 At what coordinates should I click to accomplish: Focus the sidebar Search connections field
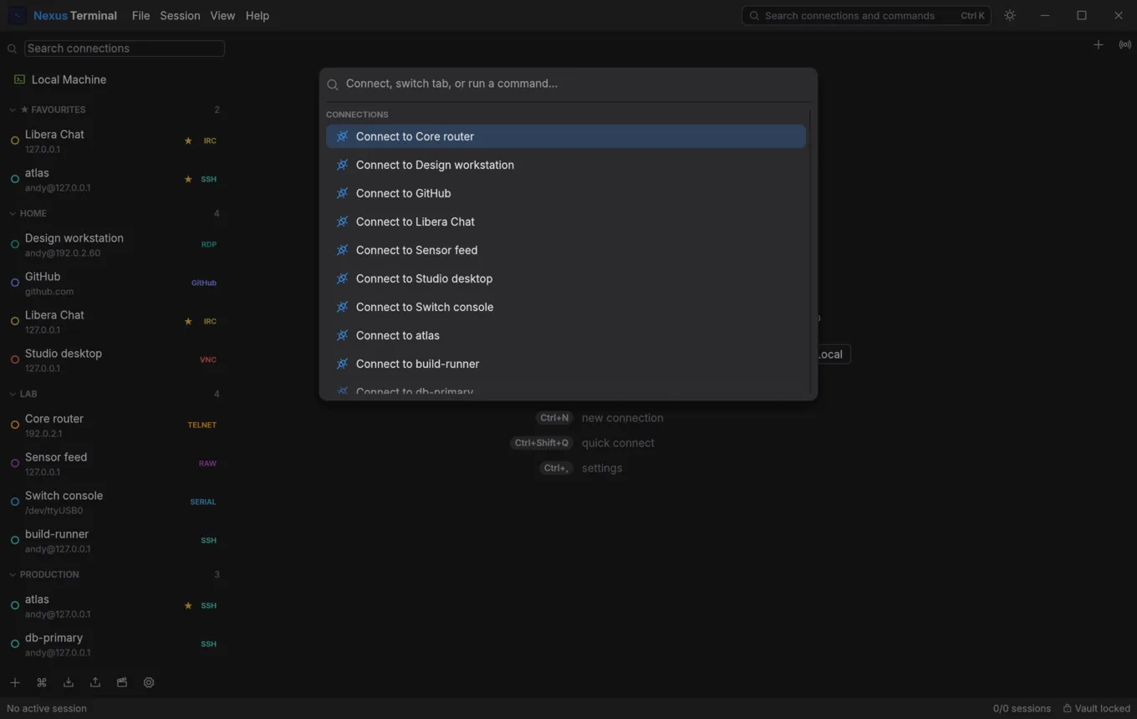[125, 48]
